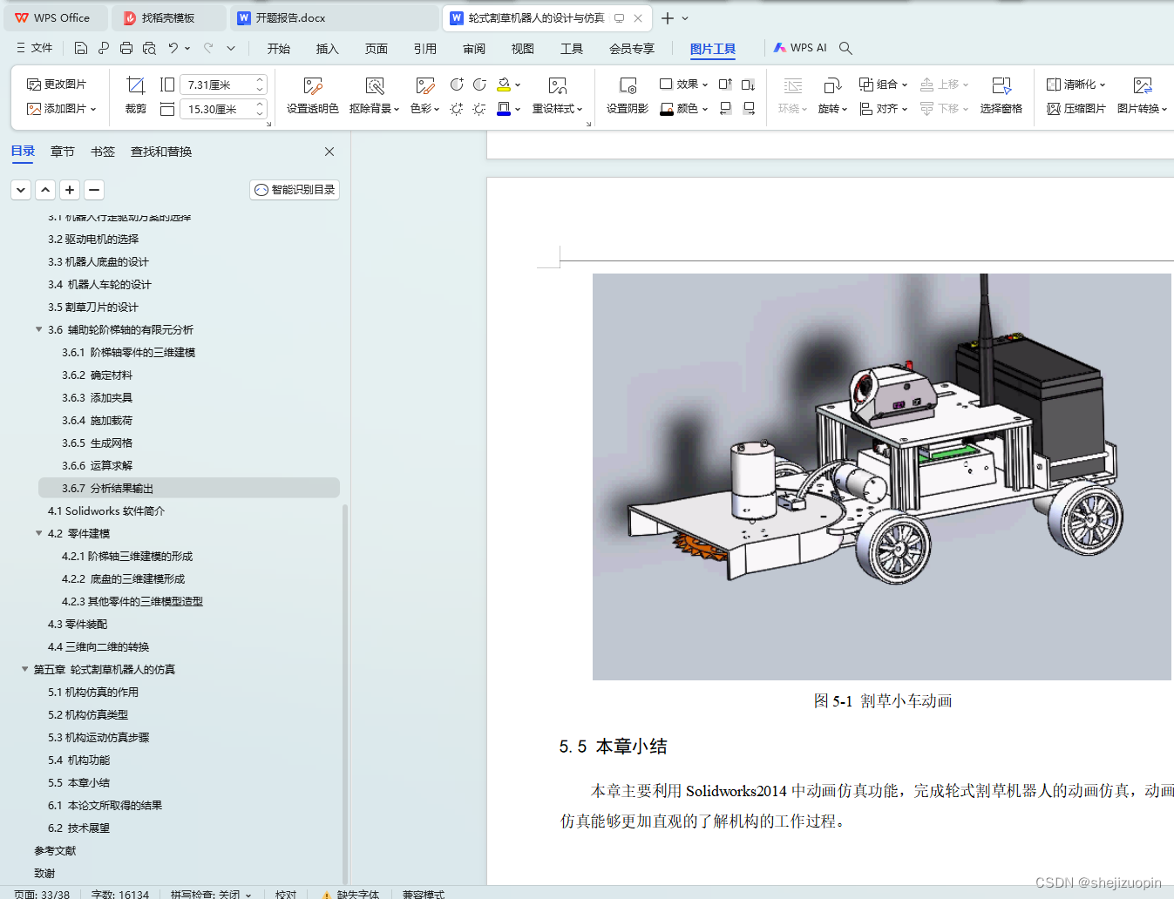Click 智能识别目录 button

295,190
